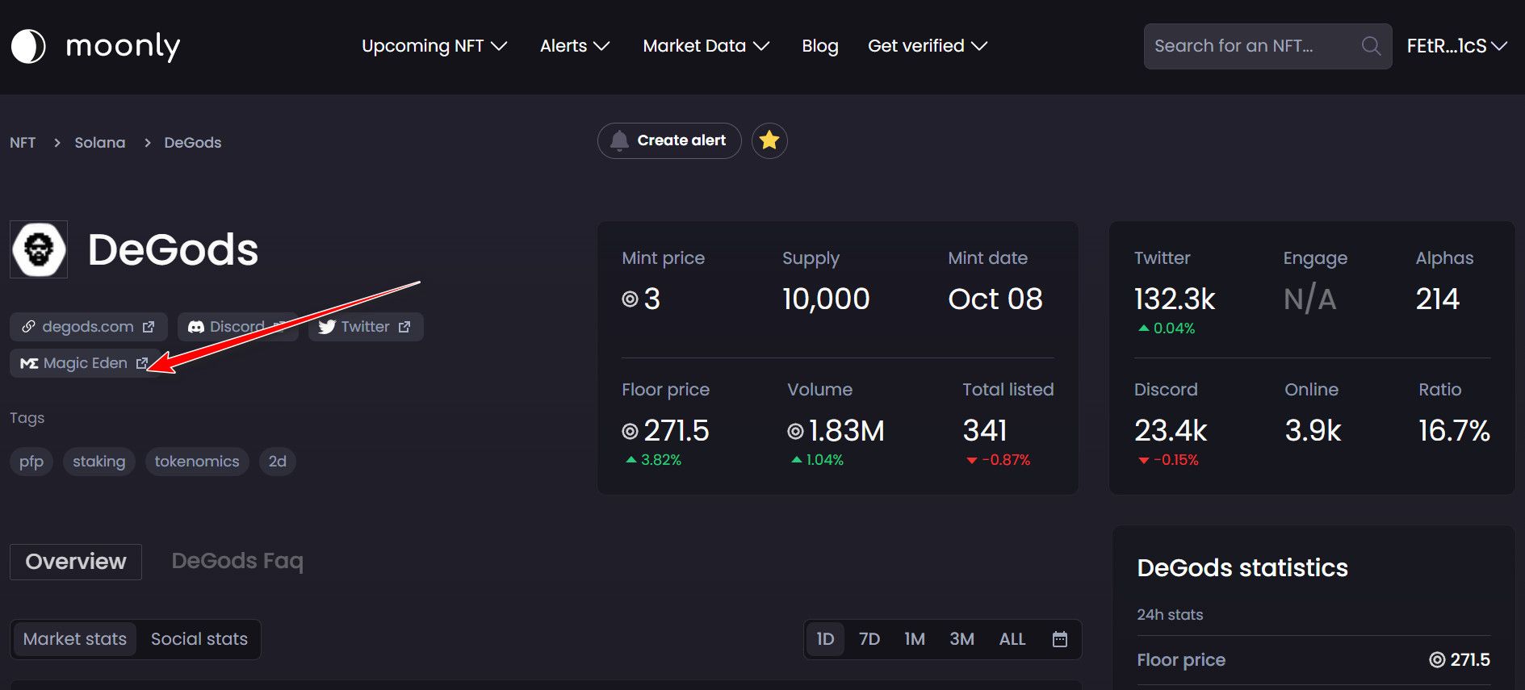Open the Blog page
Image resolution: width=1525 pixels, height=690 pixels.
click(820, 46)
